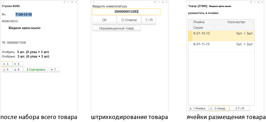Close the Введите номенклатуру window
This screenshot has width=266, height=122.
[x=167, y=2]
